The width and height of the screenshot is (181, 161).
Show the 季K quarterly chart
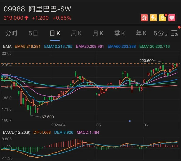119,33
